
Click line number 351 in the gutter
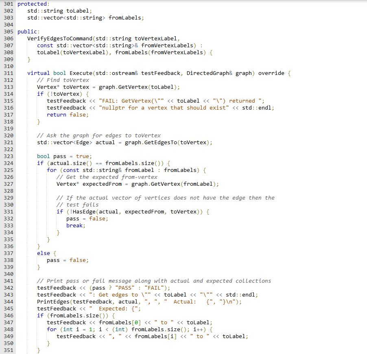7,350
